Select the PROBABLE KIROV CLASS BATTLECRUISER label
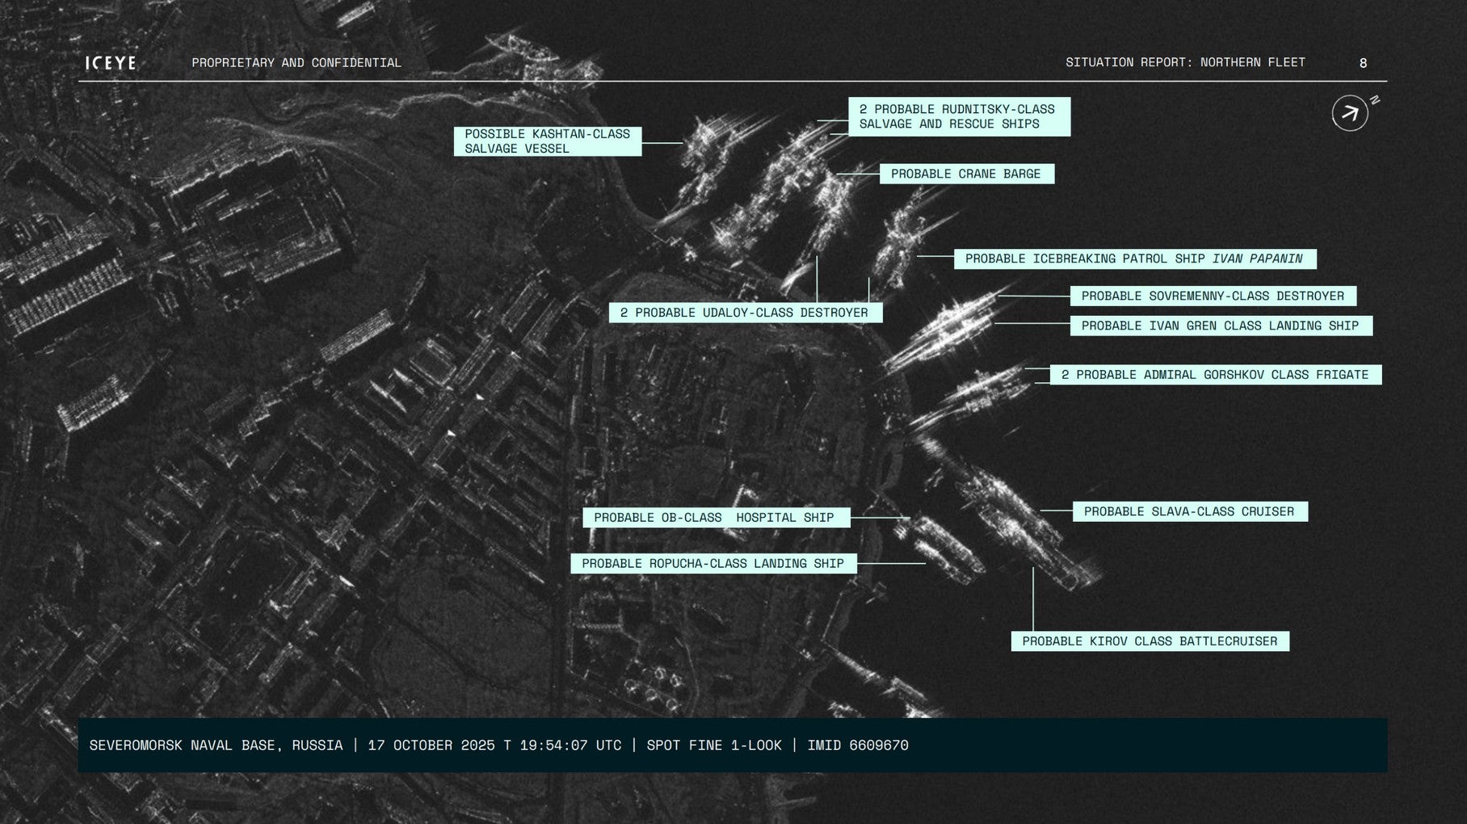 (1150, 641)
